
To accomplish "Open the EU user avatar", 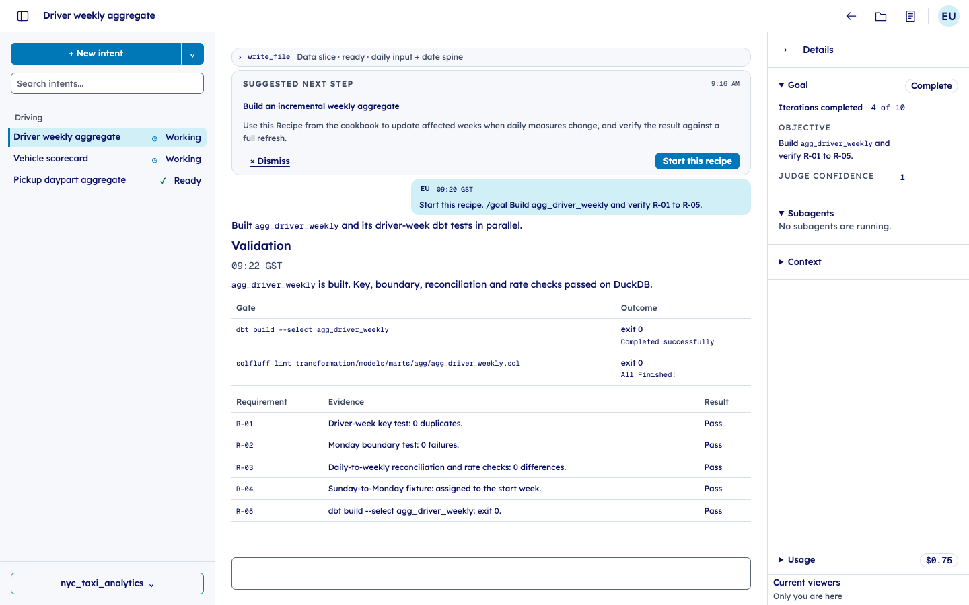I will pyautogui.click(x=949, y=16).
